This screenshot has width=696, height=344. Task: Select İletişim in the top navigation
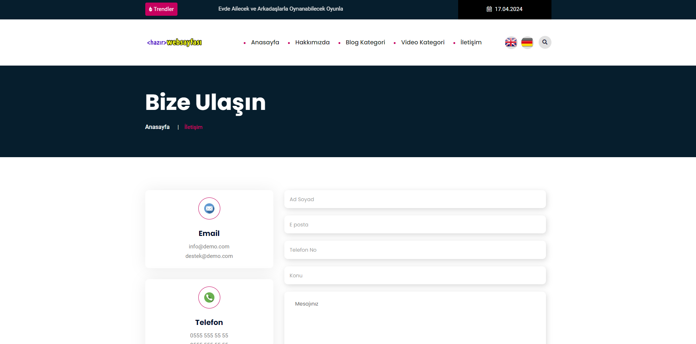pos(471,42)
